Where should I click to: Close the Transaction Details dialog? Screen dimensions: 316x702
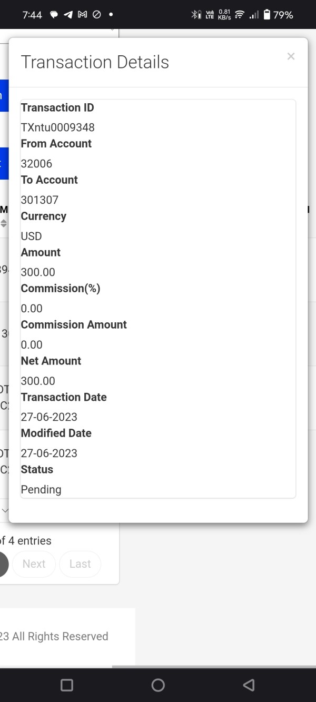pos(291,56)
